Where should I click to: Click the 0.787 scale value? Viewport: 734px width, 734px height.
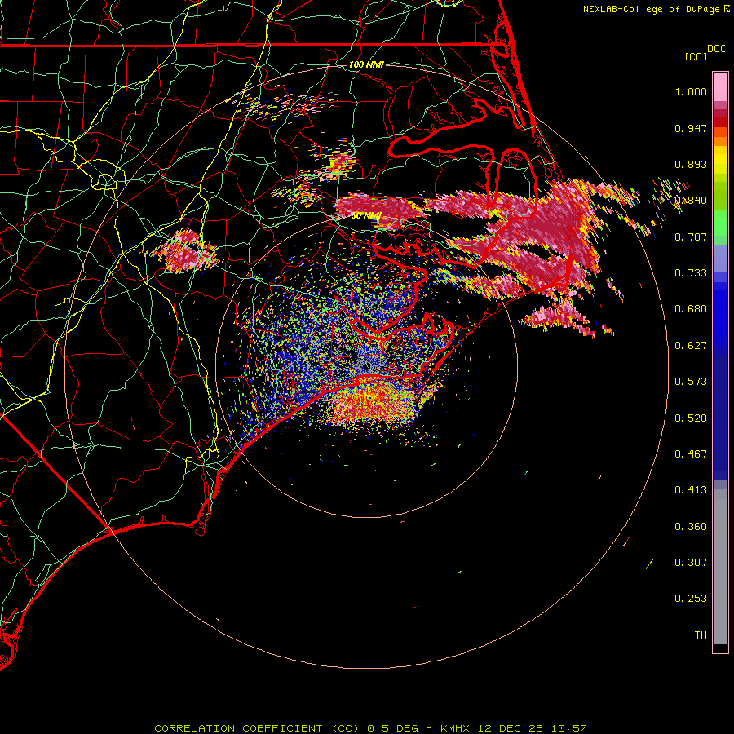691,237
